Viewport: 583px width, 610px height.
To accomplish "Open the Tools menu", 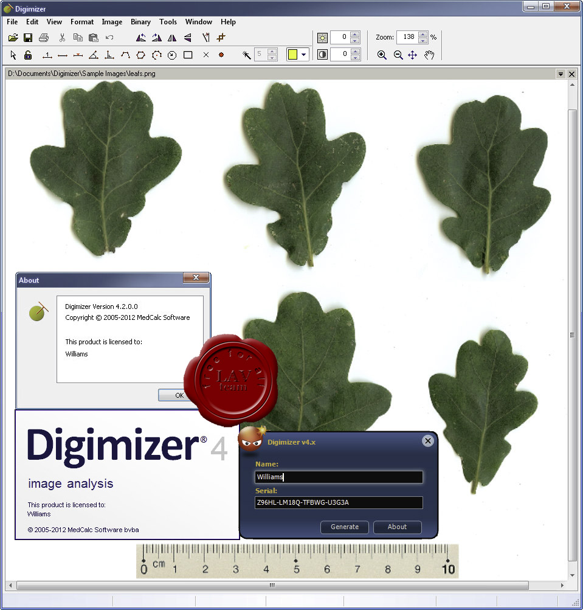I will (168, 22).
